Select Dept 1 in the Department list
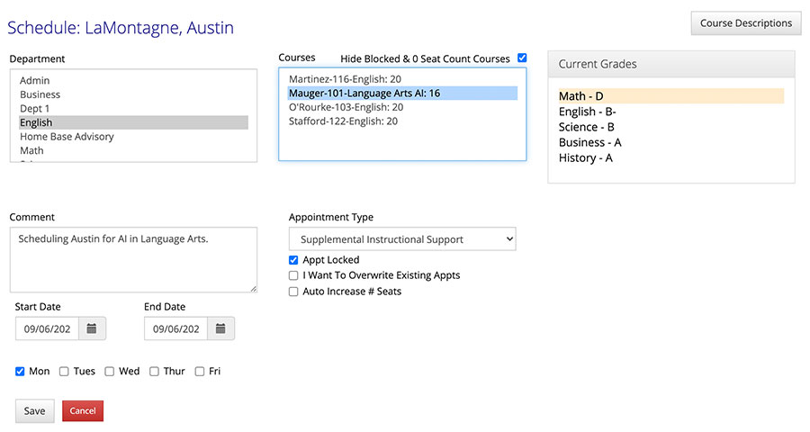The width and height of the screenshot is (810, 432). [133, 109]
